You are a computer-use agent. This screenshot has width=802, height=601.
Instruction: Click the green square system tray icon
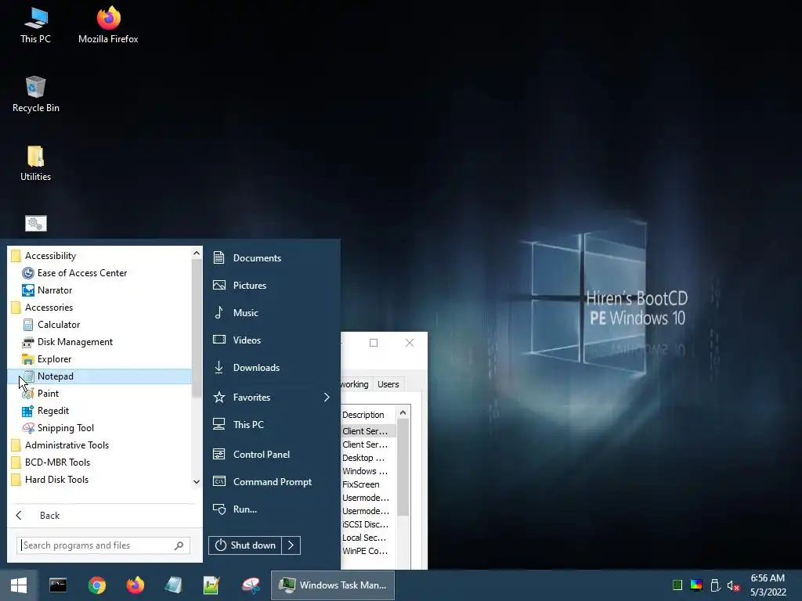677,585
